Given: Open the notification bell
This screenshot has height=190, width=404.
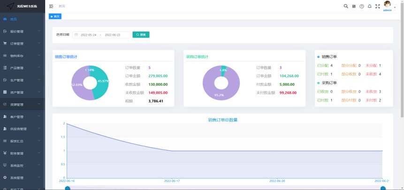Looking at the screenshot, I should pyautogui.click(x=370, y=6).
